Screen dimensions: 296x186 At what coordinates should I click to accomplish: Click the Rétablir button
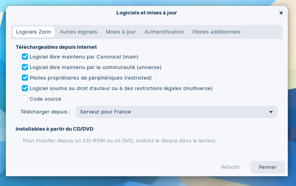click(x=230, y=167)
